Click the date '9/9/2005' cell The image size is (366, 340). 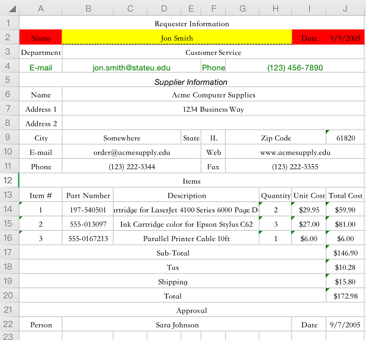(345, 37)
